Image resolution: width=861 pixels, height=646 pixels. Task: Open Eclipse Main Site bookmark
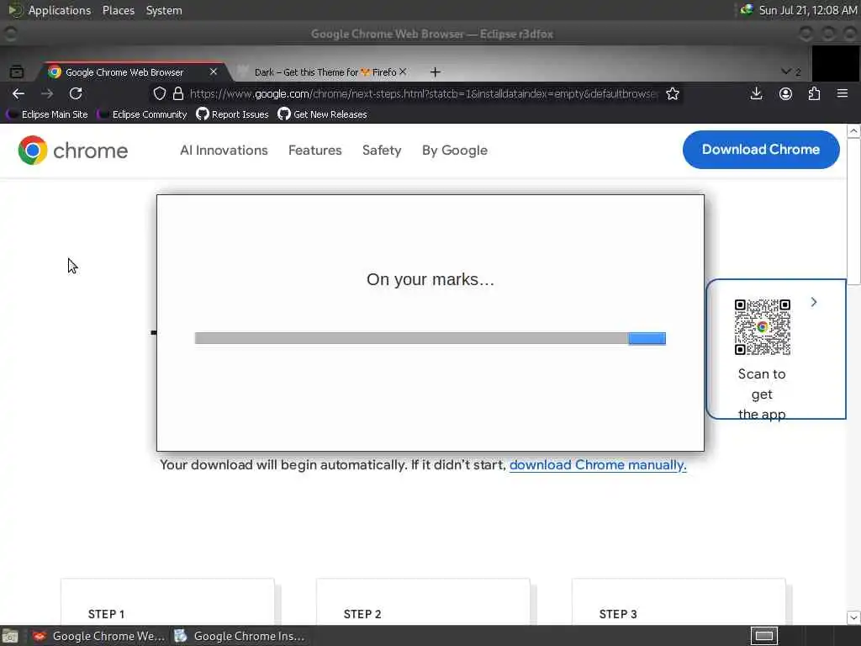coord(48,114)
